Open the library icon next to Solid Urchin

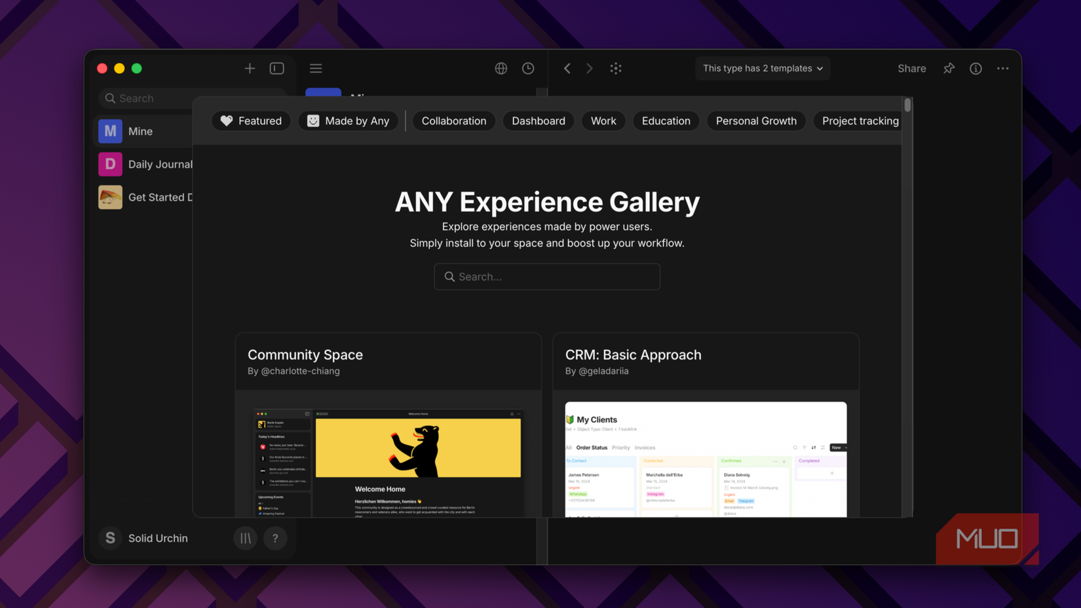(245, 538)
